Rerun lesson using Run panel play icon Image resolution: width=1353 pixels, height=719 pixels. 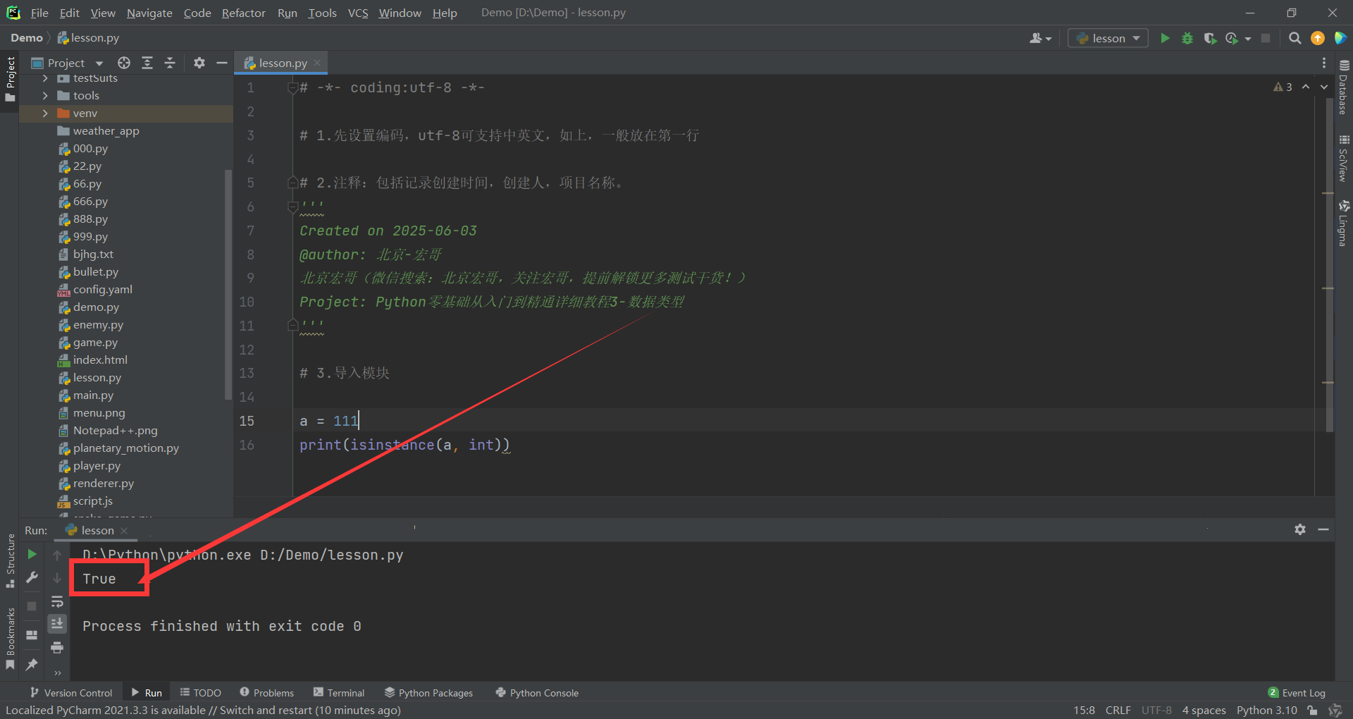32,555
